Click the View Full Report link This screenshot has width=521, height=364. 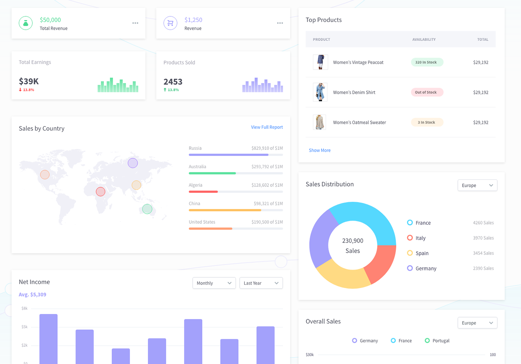coord(267,127)
